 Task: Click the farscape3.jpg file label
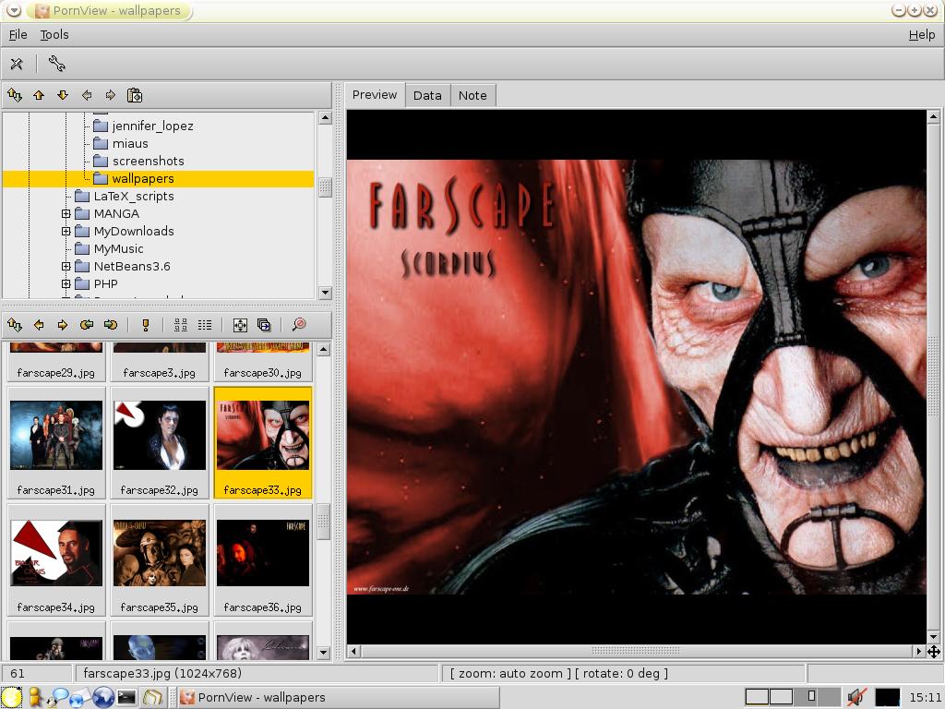(159, 373)
